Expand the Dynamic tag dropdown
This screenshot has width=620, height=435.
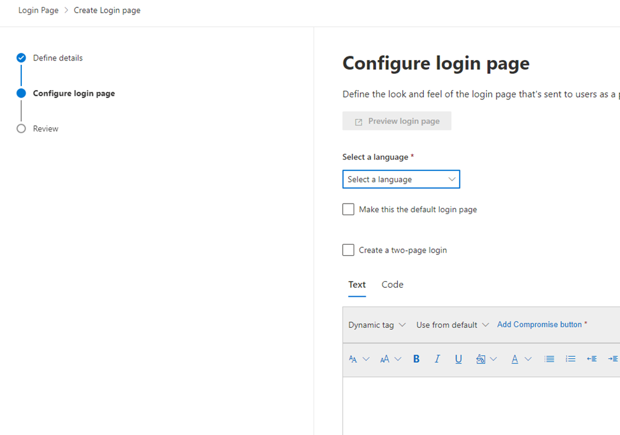377,325
